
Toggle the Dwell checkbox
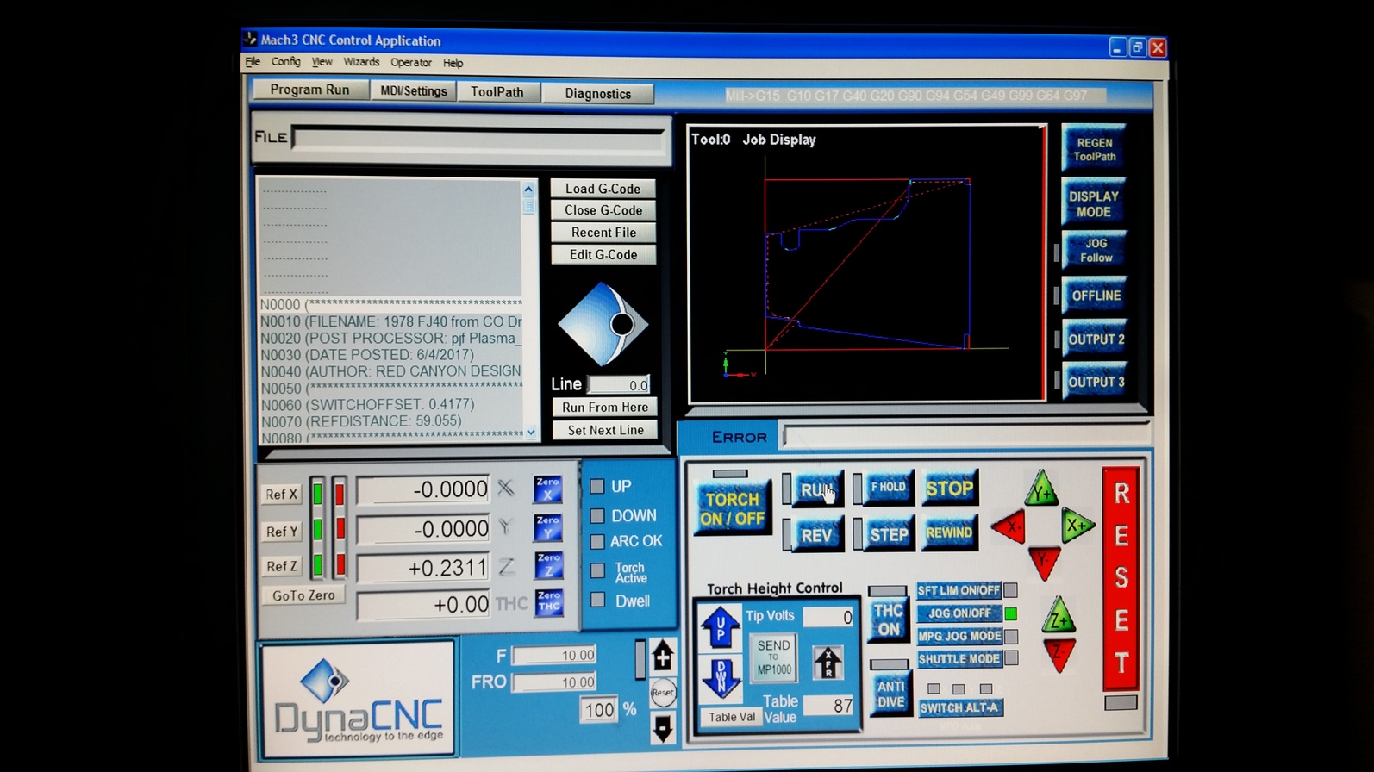(x=597, y=601)
